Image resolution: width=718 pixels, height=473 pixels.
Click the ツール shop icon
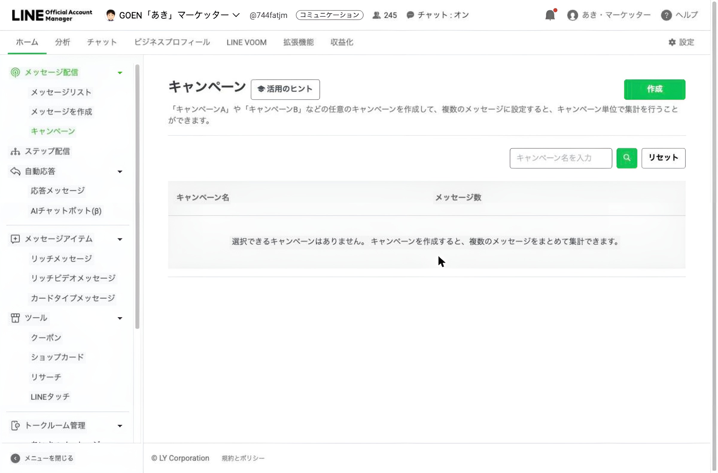pos(15,318)
